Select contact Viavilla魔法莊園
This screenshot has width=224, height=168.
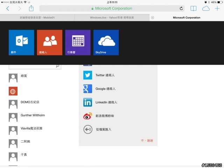pyautogui.click(x=31, y=128)
